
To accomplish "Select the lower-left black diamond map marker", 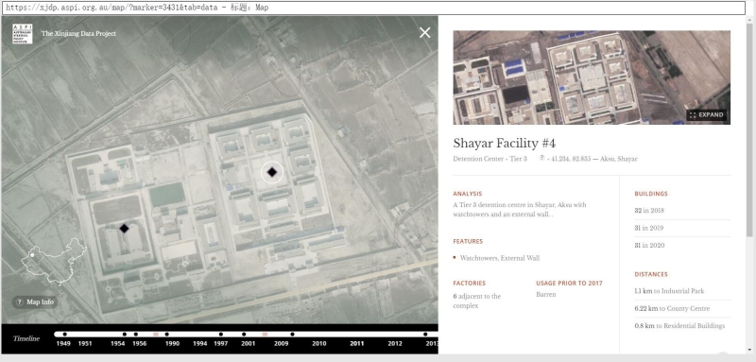I will tap(125, 229).
